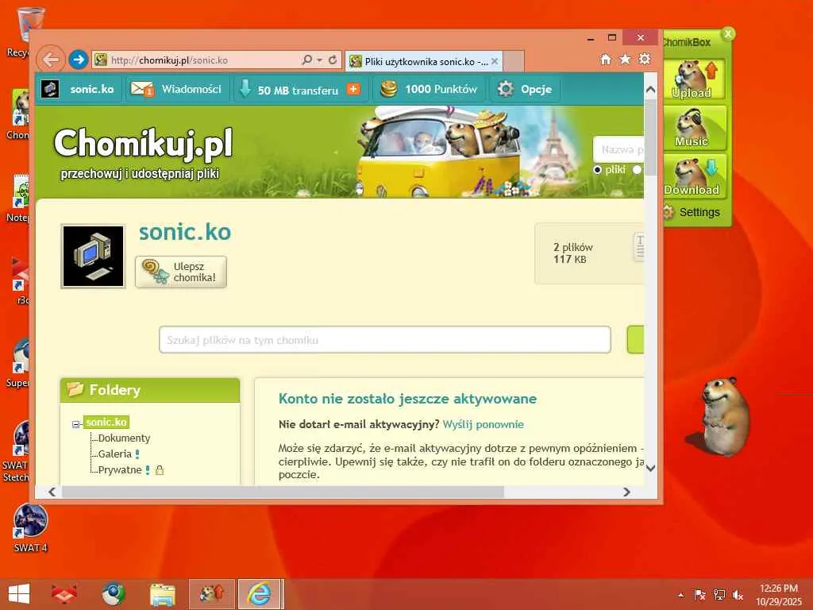The width and height of the screenshot is (813, 610).
Task: Open the Galeria folder
Action: pyautogui.click(x=114, y=454)
